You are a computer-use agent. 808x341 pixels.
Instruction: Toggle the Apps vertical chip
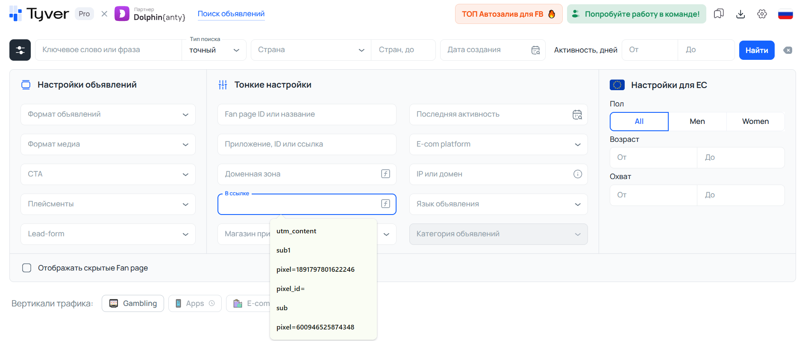click(x=195, y=303)
